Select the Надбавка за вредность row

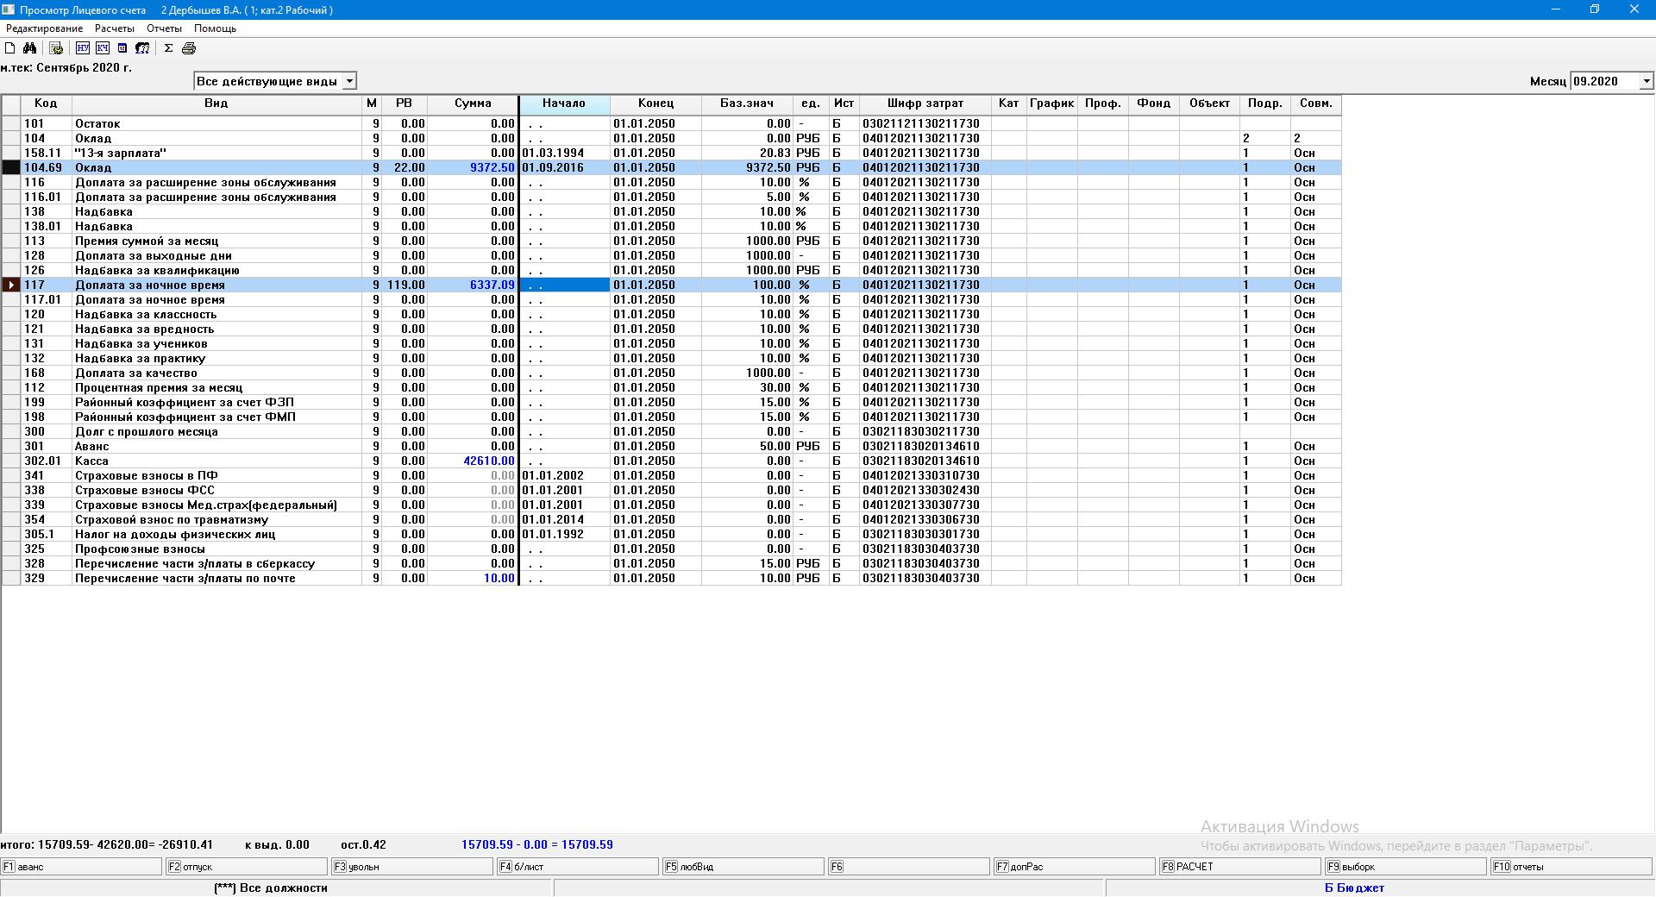pyautogui.click(x=671, y=329)
